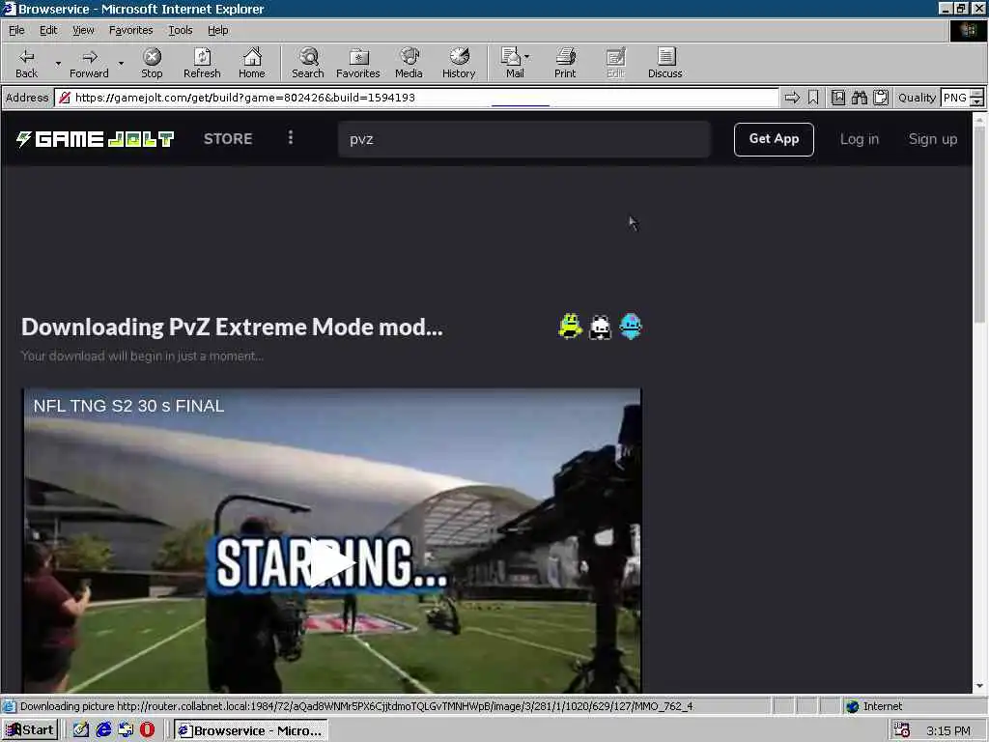Image resolution: width=989 pixels, height=742 pixels.
Task: Open the Discuss toolbar button
Action: (664, 63)
